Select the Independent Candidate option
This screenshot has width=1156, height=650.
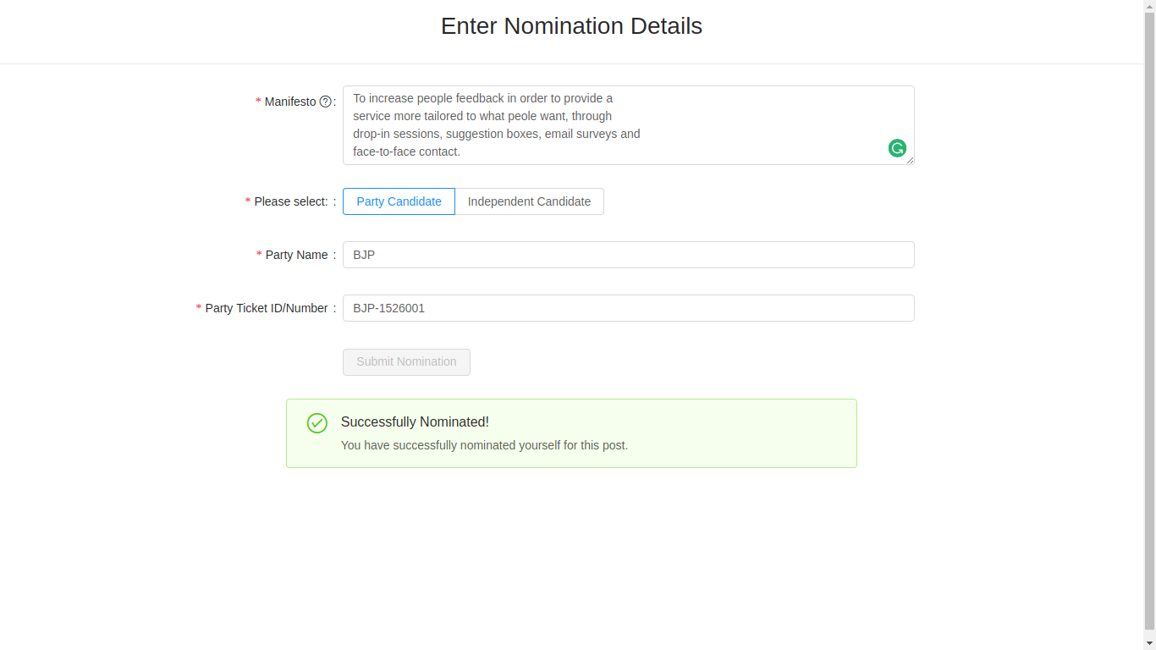pos(529,201)
